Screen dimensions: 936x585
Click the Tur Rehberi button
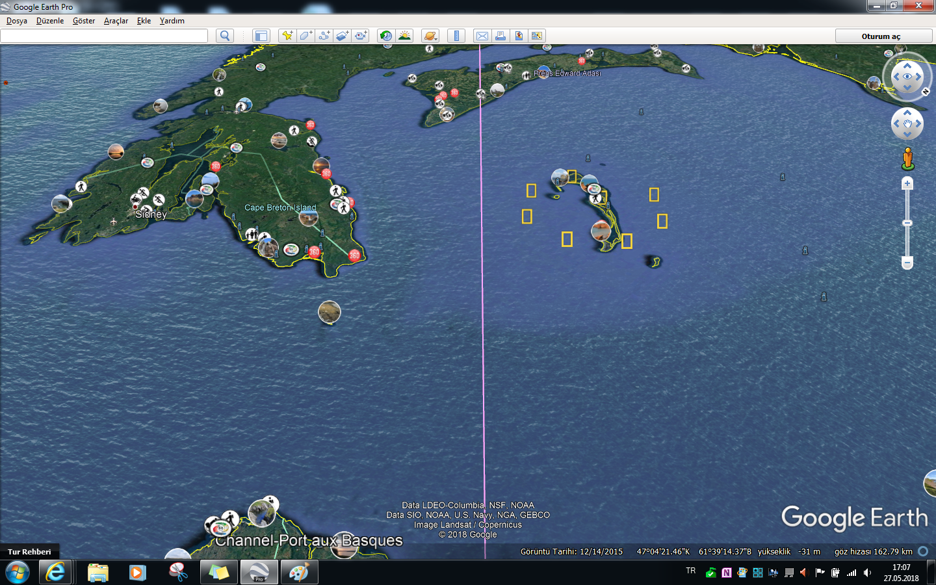pyautogui.click(x=29, y=552)
